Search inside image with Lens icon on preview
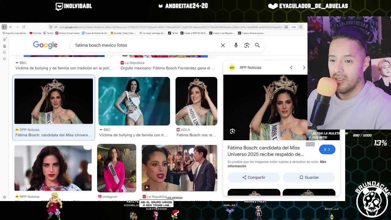 click(232, 131)
